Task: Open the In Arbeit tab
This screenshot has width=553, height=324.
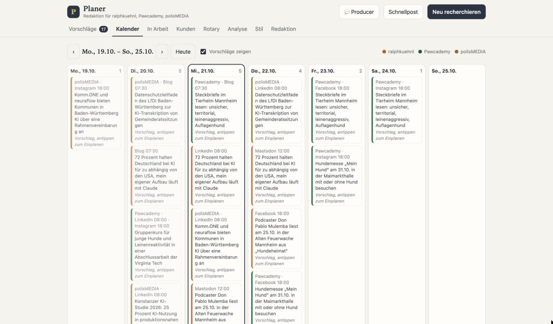Action: (x=158, y=29)
